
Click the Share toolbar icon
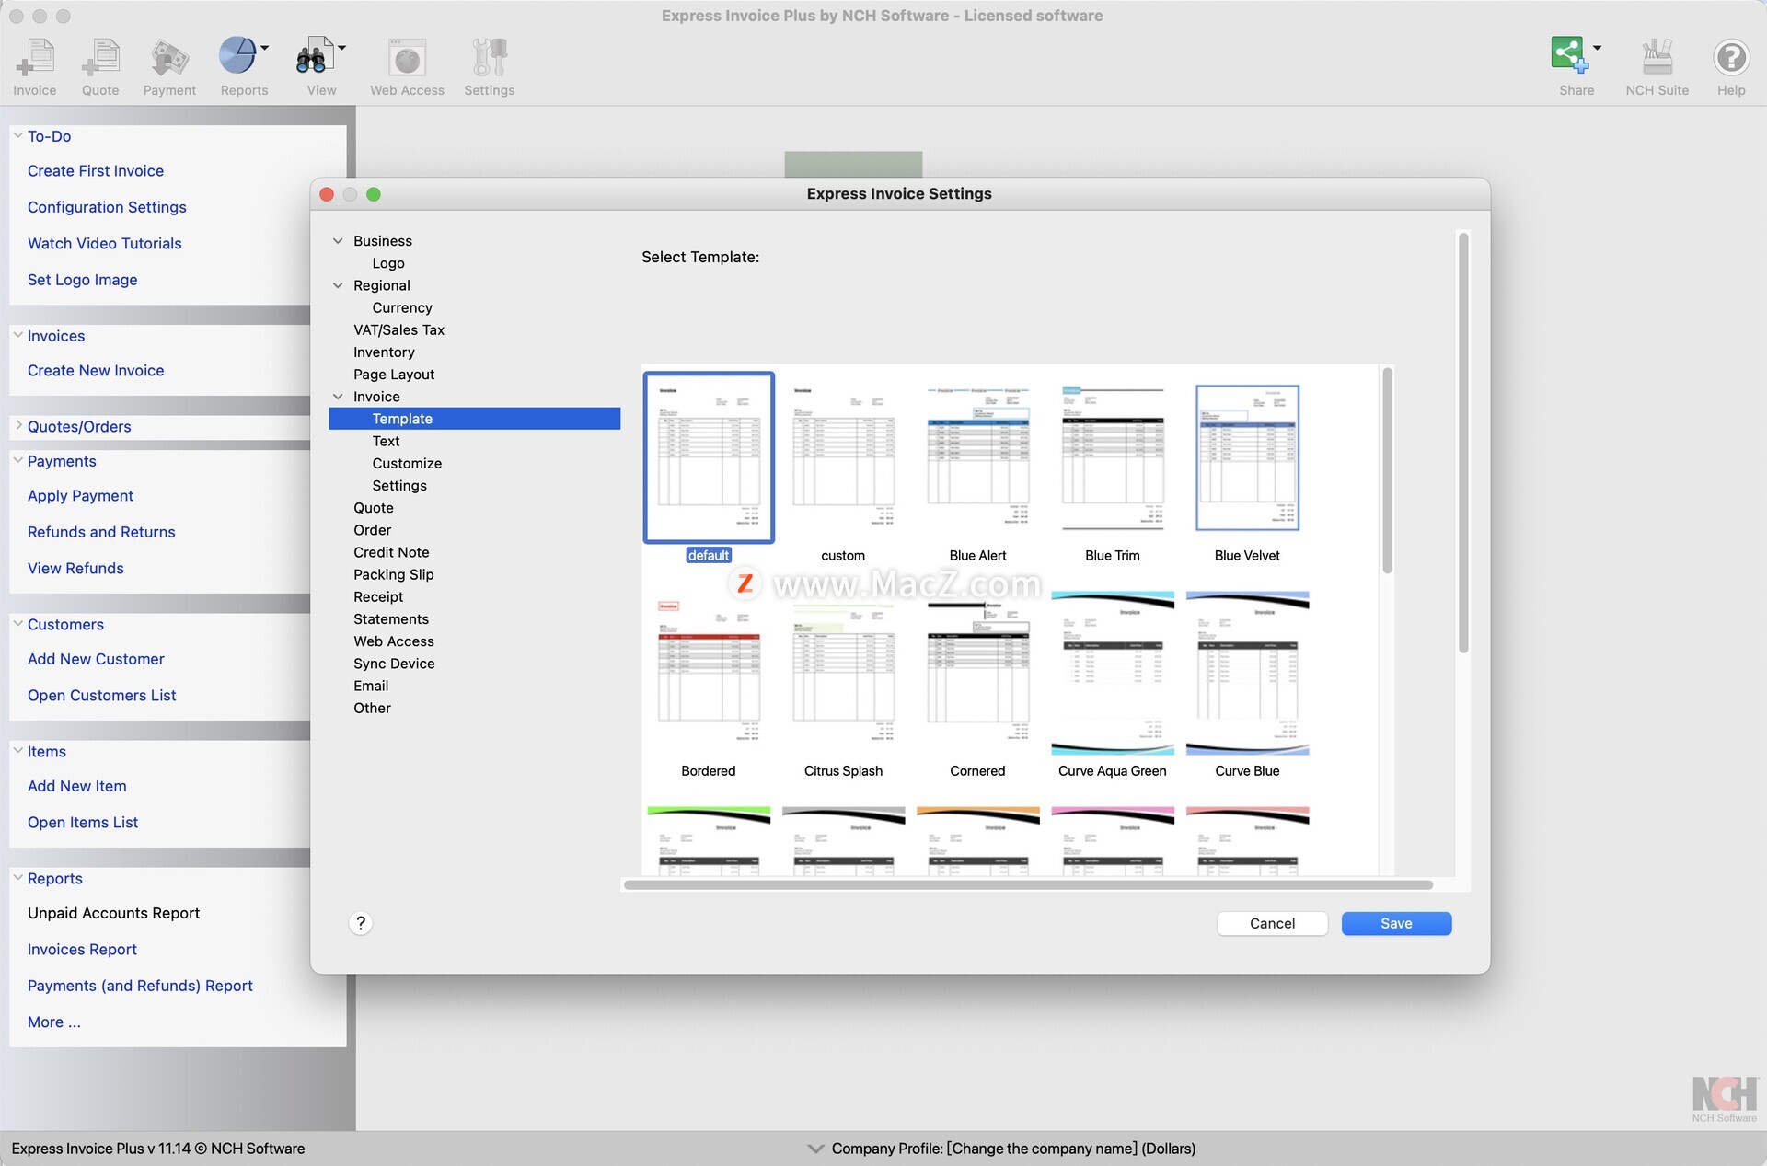click(x=1569, y=55)
